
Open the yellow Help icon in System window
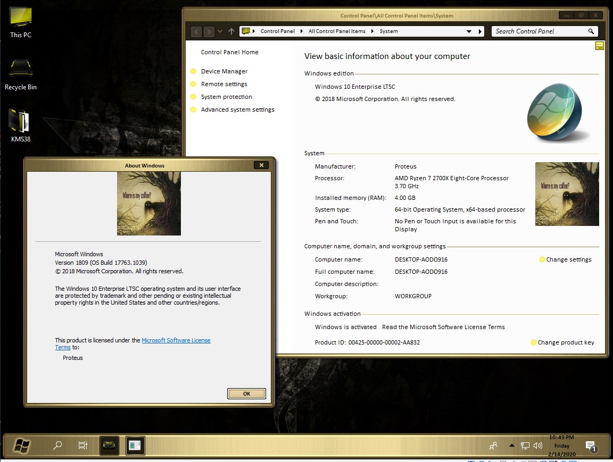coord(599,46)
